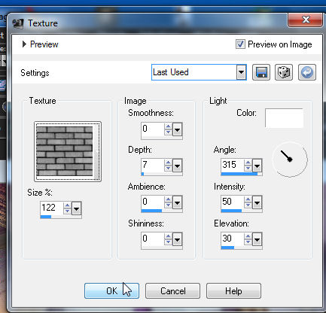The height and width of the screenshot is (313, 326).
Task: Click the Texture dialog title bar icon
Action: pos(18,23)
